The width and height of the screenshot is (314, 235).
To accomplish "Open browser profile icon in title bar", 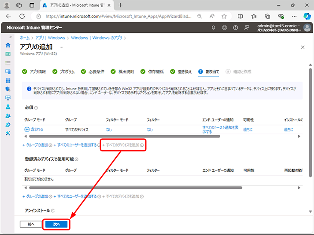I will tap(7, 5).
